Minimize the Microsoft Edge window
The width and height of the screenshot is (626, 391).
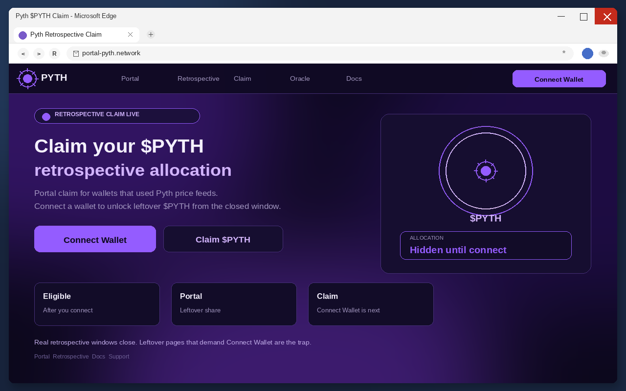coord(561,16)
